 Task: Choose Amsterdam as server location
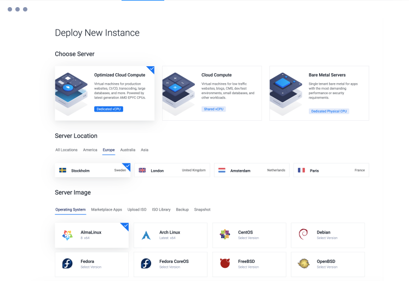(252, 170)
